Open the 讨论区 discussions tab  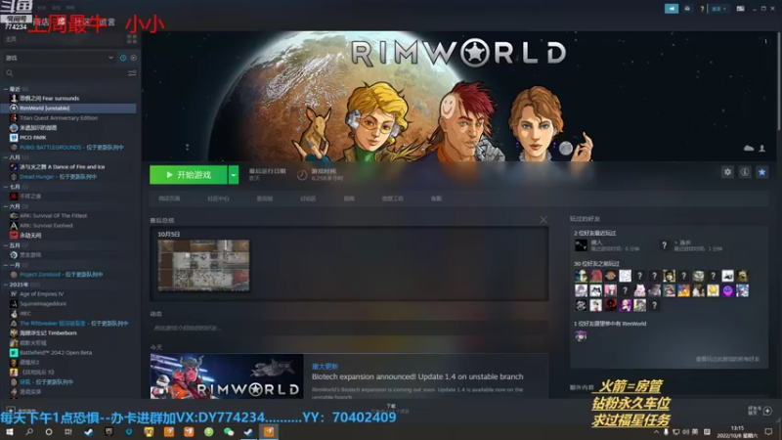[308, 198]
